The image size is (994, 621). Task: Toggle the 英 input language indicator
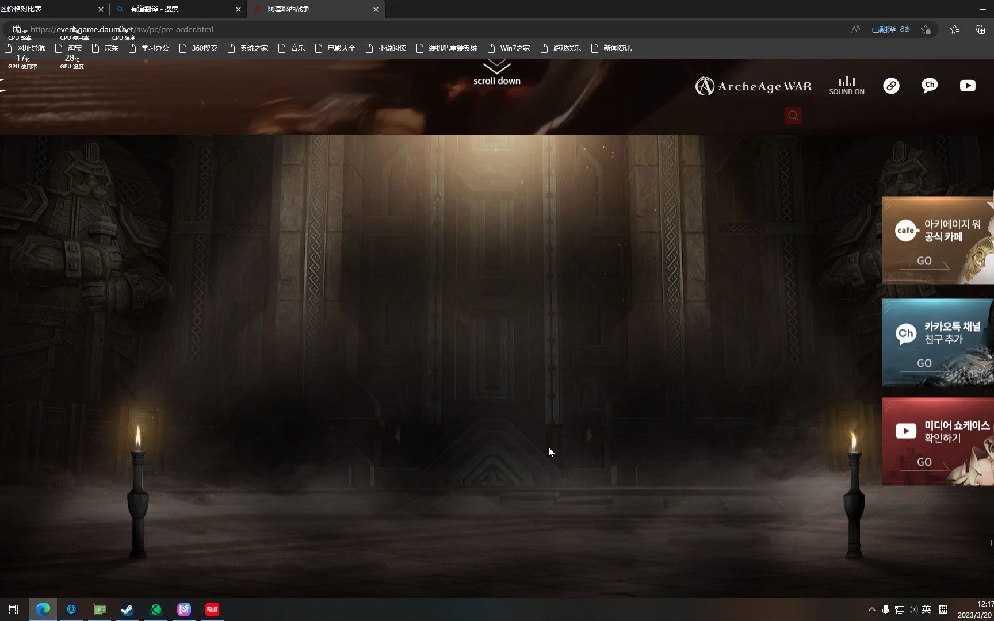click(x=926, y=609)
